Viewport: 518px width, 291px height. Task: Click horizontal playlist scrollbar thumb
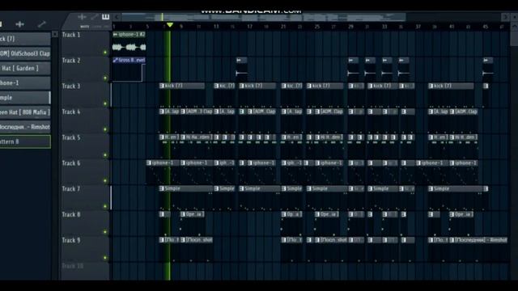[x=264, y=17]
